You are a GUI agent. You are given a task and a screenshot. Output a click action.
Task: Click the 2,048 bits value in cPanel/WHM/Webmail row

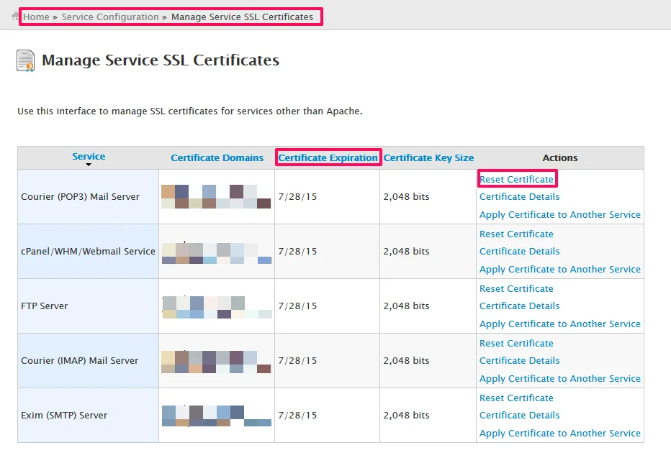pos(406,251)
